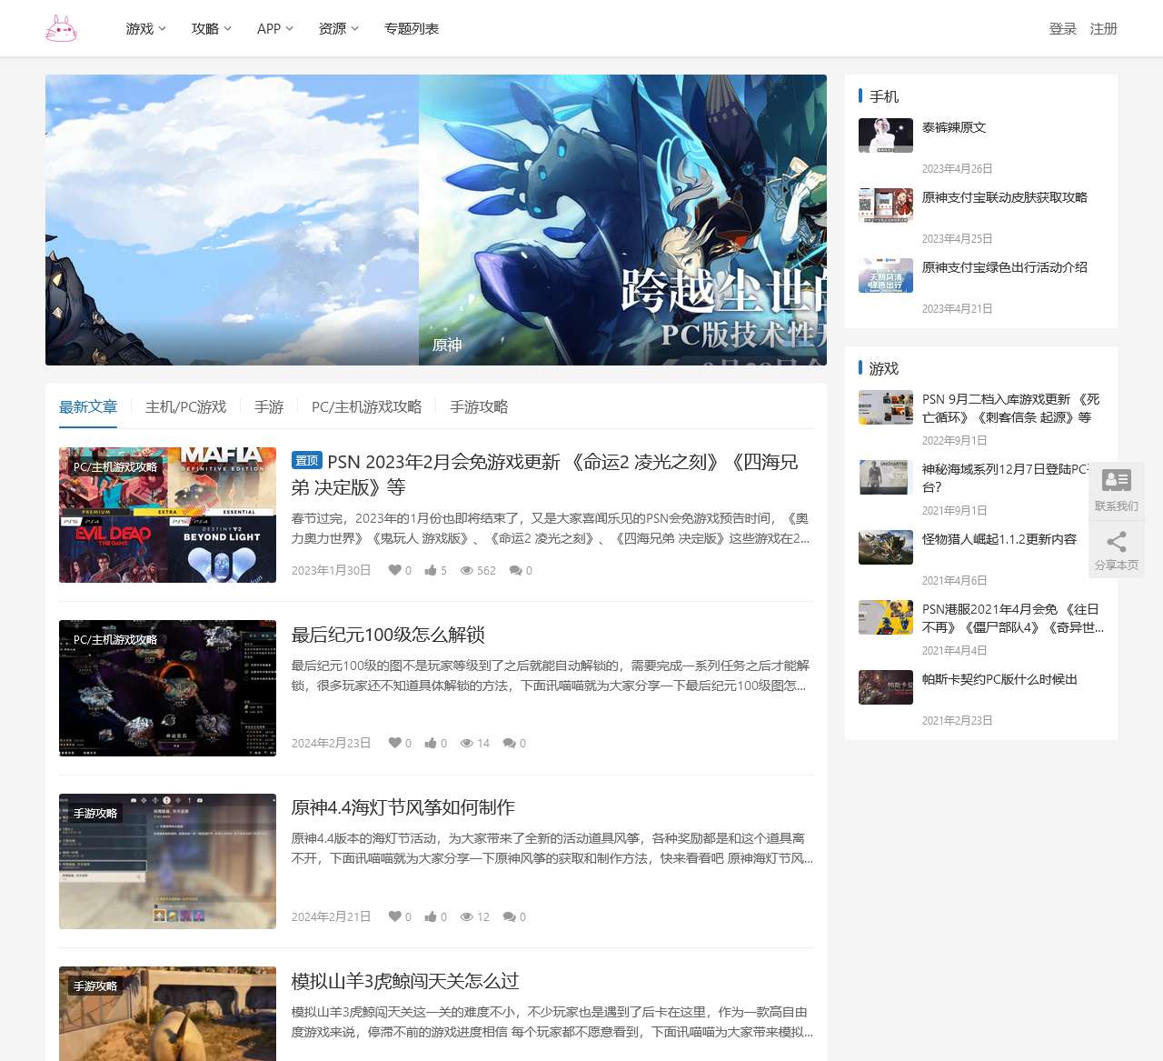Click the 原神 banner slide image
Viewport: 1163px width, 1061px height.
tap(622, 220)
